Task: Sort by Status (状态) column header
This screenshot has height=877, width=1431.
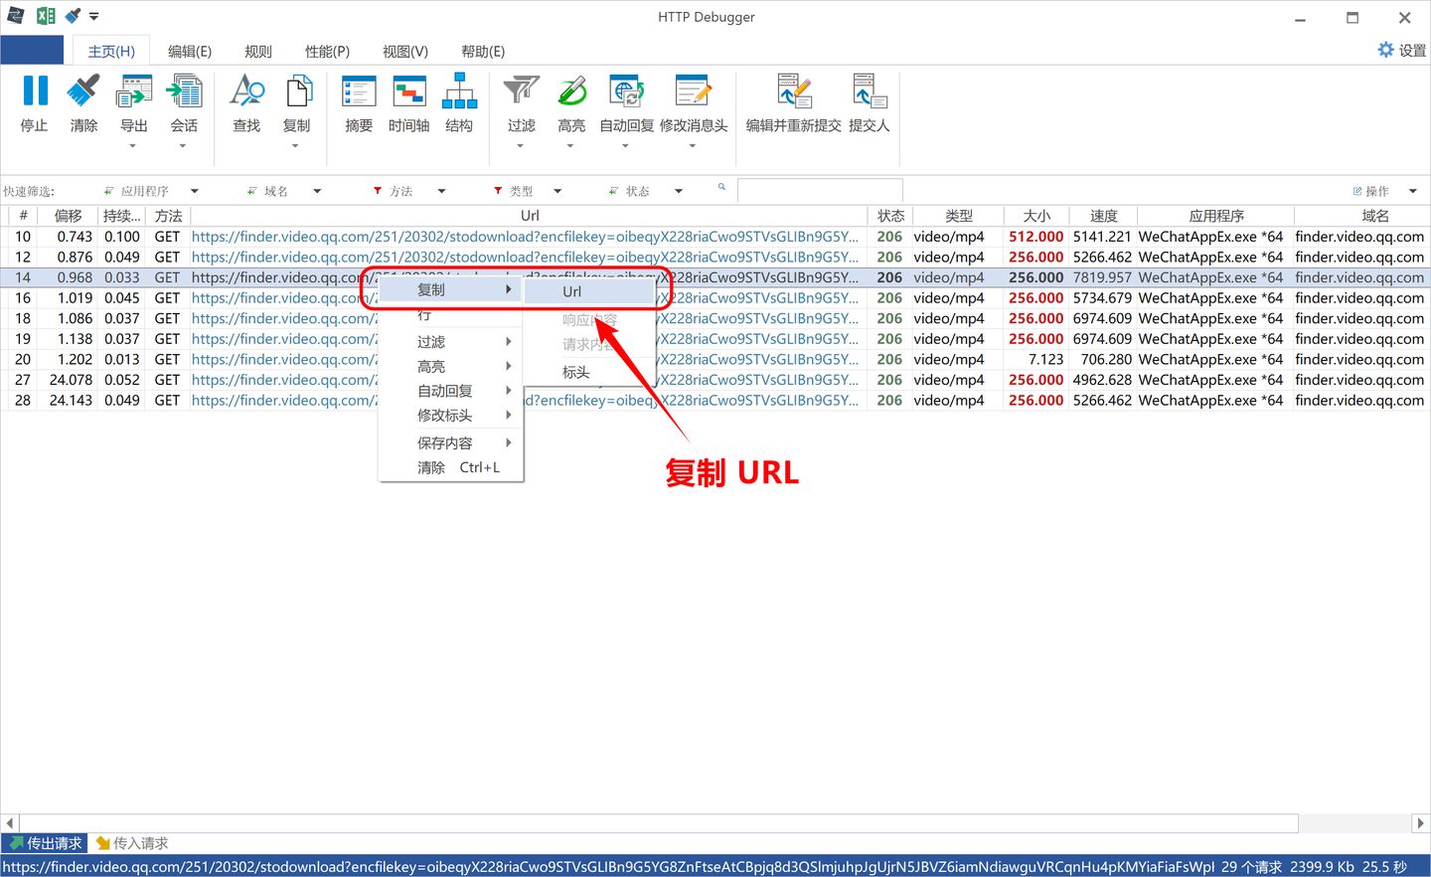Action: pyautogui.click(x=890, y=216)
